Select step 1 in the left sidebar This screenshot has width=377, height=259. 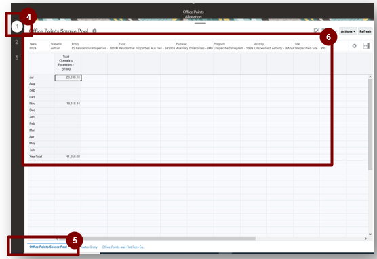click(x=17, y=26)
